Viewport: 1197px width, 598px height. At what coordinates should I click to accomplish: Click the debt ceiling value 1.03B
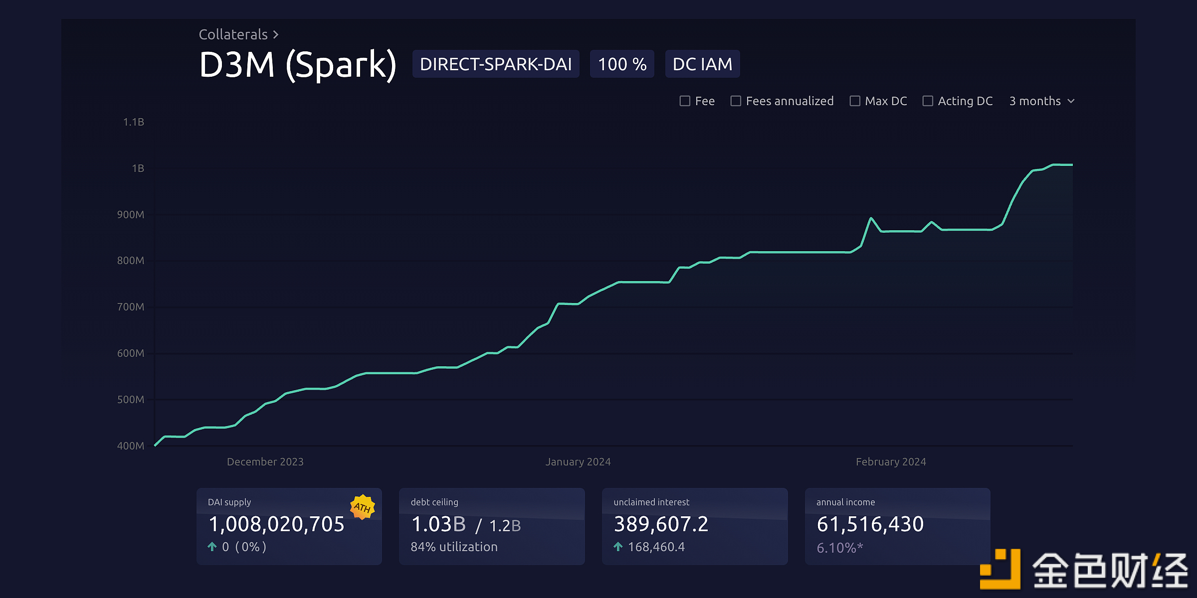[438, 524]
